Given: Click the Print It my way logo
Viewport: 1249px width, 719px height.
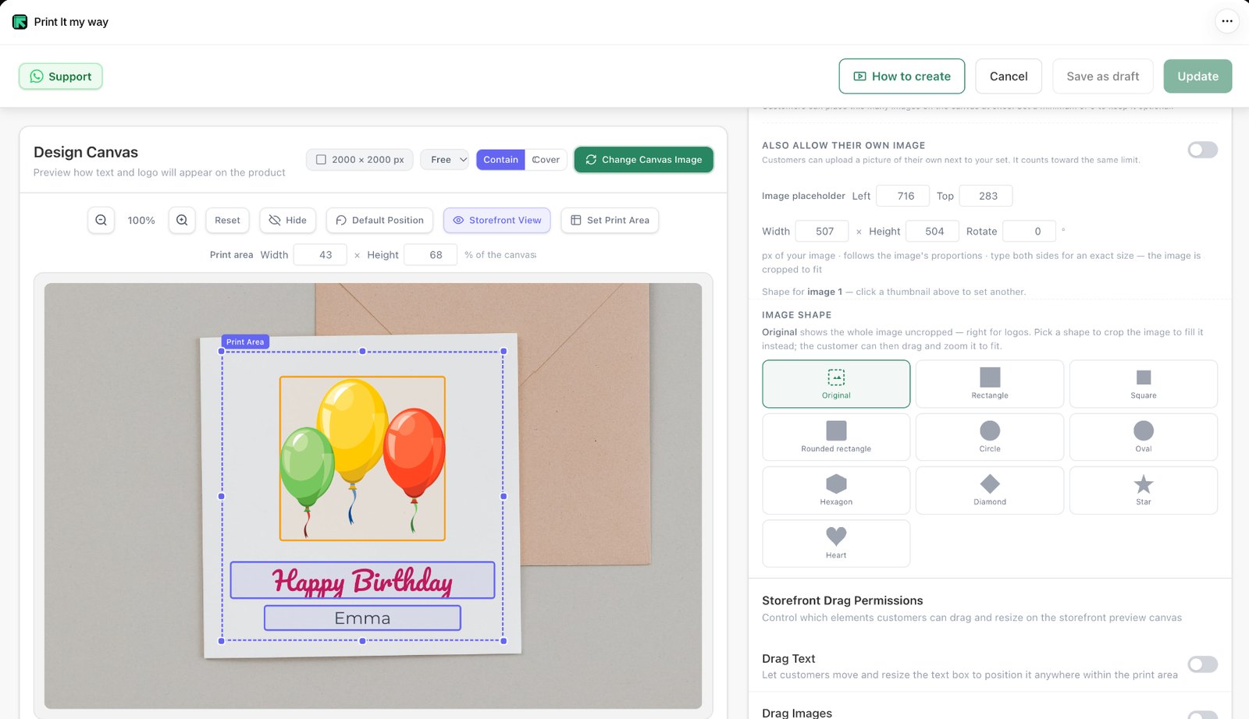Looking at the screenshot, I should point(20,22).
